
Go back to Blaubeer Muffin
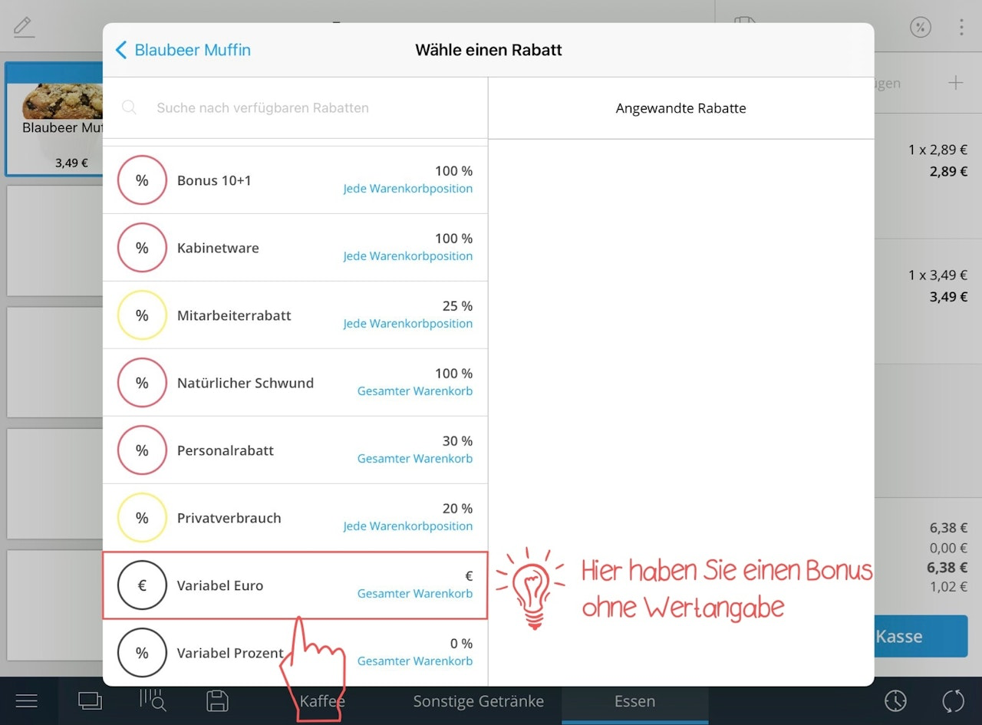(x=183, y=50)
